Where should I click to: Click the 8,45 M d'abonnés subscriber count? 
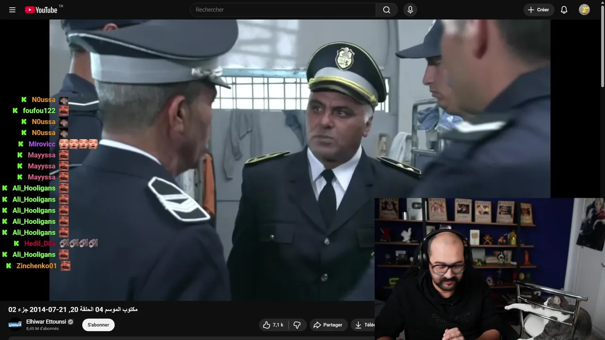43,329
